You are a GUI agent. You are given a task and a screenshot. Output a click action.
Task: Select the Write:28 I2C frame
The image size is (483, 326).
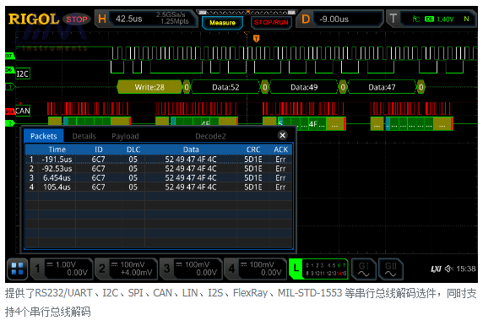149,87
